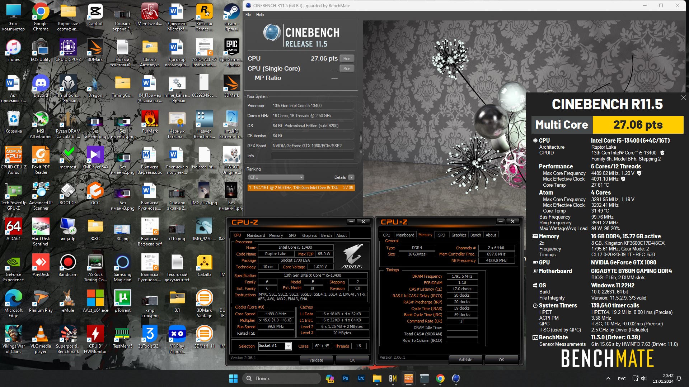
Task: Open SPD tab in right CPU-Z window
Action: [x=441, y=235]
